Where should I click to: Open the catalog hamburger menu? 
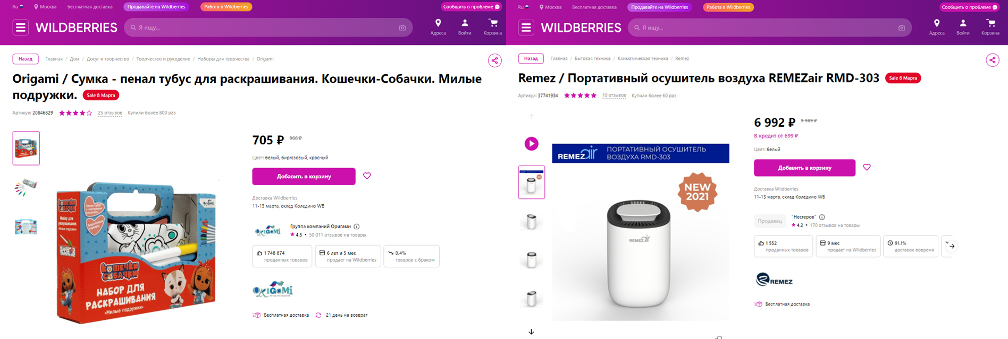click(x=20, y=27)
